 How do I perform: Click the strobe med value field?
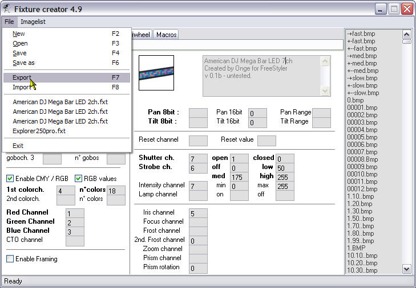pos(239,177)
